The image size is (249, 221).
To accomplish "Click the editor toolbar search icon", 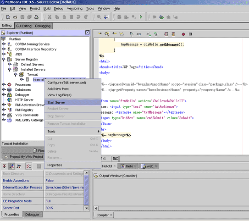I will tap(107, 34).
